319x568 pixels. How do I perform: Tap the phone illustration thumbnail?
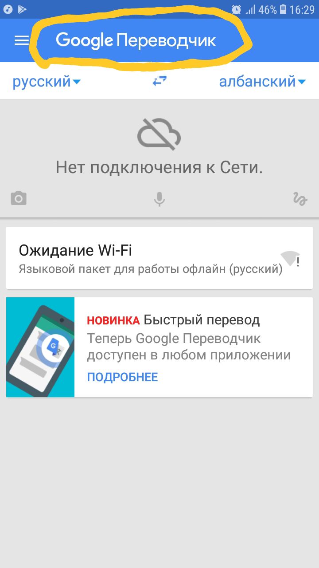click(40, 347)
